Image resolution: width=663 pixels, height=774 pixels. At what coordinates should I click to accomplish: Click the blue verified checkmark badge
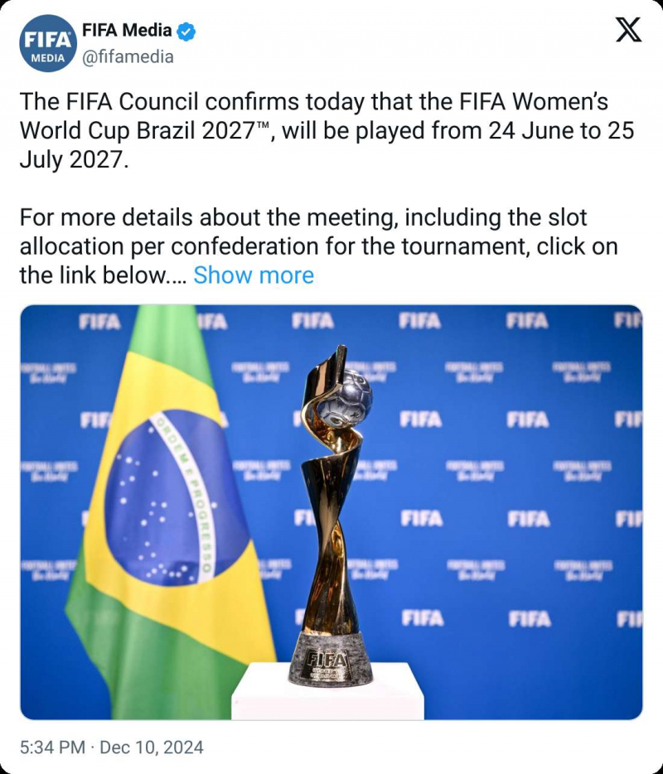pyautogui.click(x=187, y=32)
